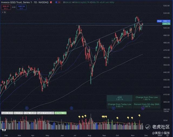Click the close value C505.79
Screen dimensions: 173x137
[94, 2]
